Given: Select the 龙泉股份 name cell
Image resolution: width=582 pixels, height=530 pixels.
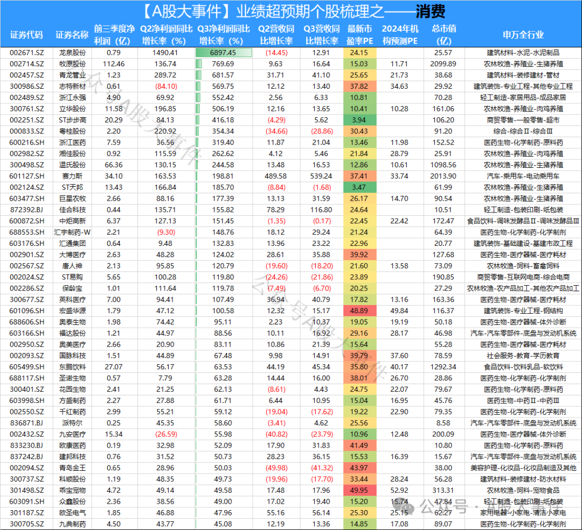Looking at the screenshot, I should click(x=72, y=53).
